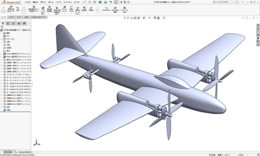260x156 pixels.
Task: Click the SOLIDWORKS Resources home icon
Action: [x=258, y=25]
